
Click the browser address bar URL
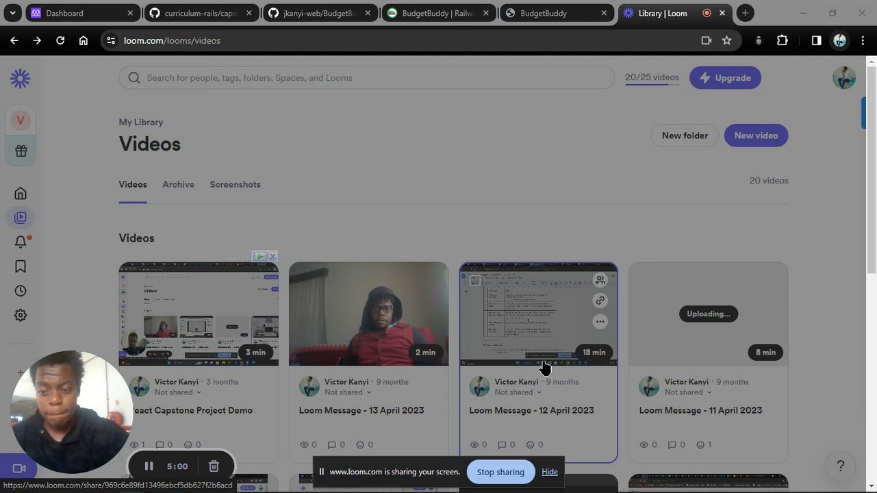172,40
